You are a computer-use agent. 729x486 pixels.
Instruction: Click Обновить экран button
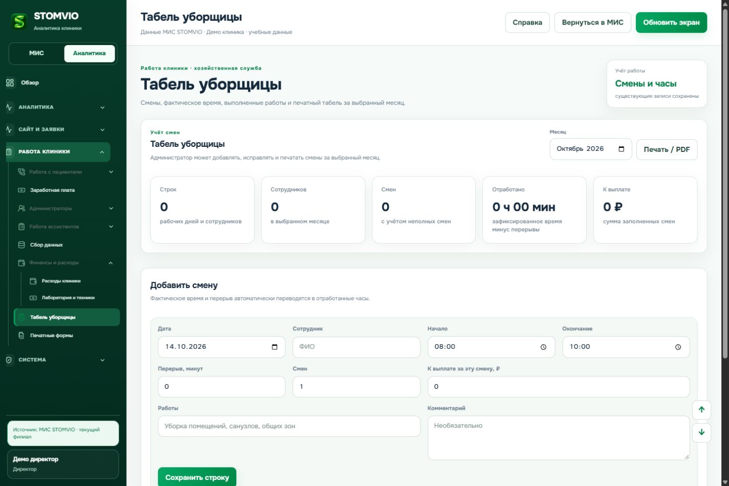click(x=671, y=23)
